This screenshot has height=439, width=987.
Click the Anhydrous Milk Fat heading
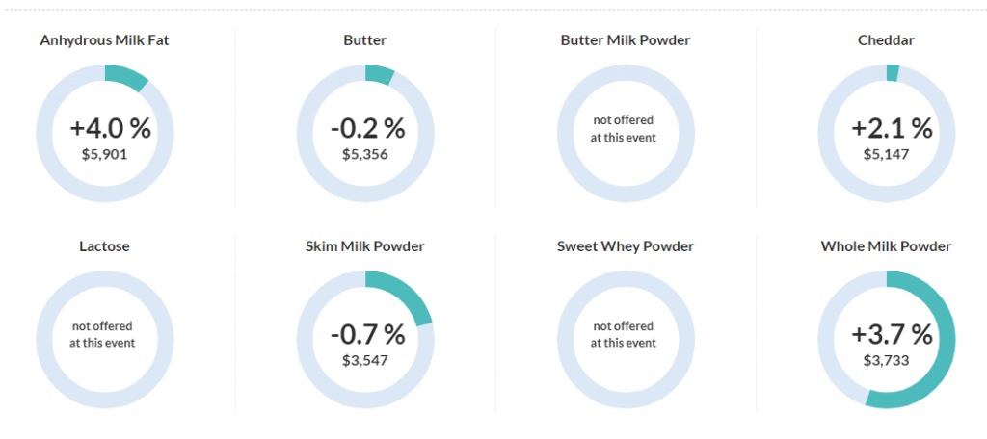tap(105, 40)
